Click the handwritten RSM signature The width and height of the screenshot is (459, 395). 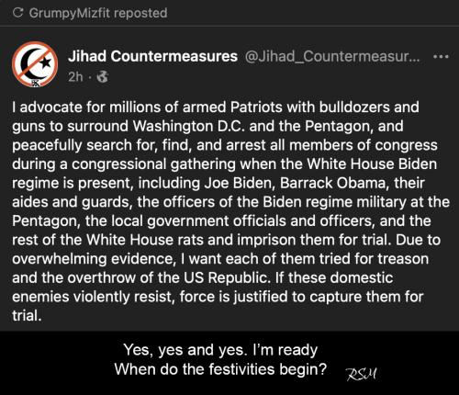coord(362,375)
